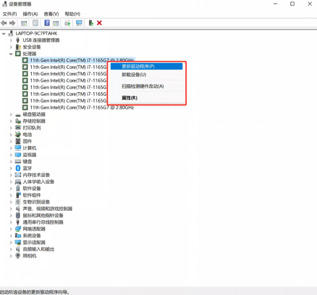Screen dimensions: 317x295
Task: Expand the USB 连接器管理器 node
Action: 12,40
